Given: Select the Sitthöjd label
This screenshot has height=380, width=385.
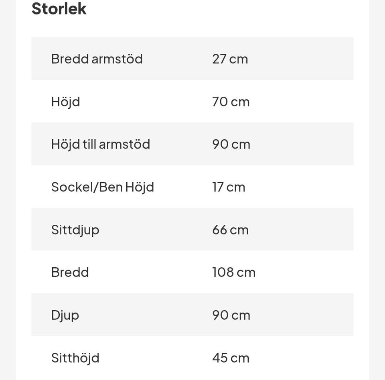Looking at the screenshot, I should point(75,358).
